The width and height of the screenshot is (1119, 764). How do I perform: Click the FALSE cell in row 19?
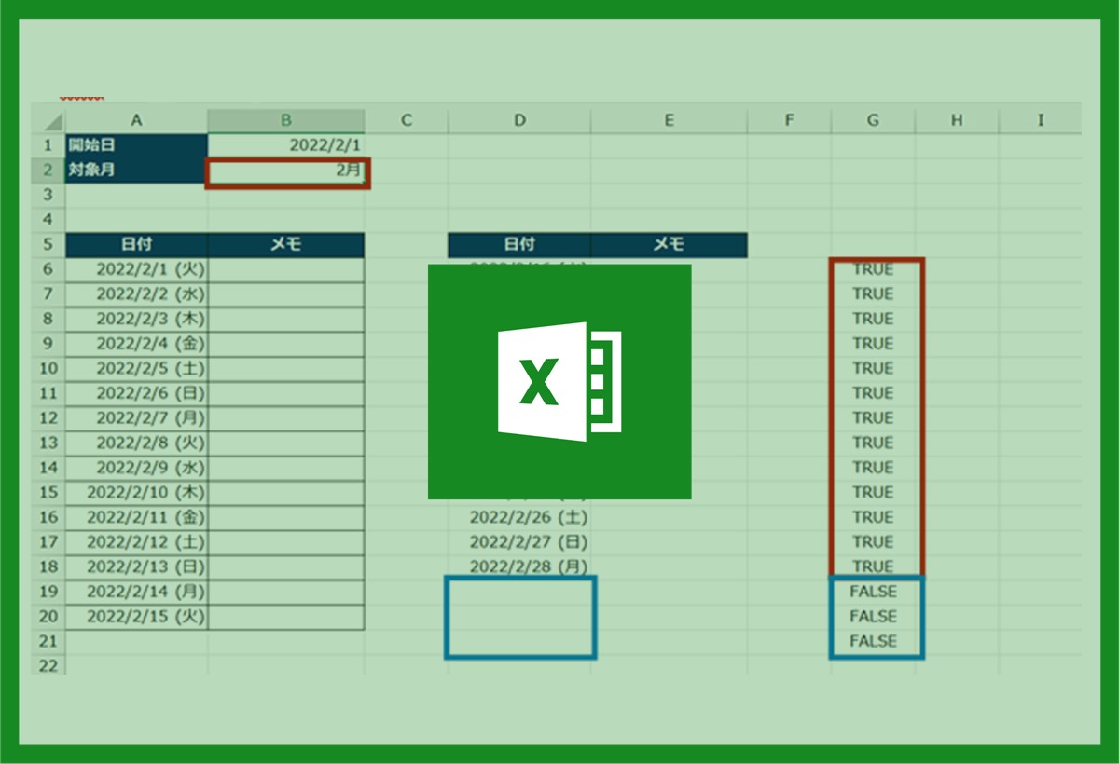click(872, 592)
